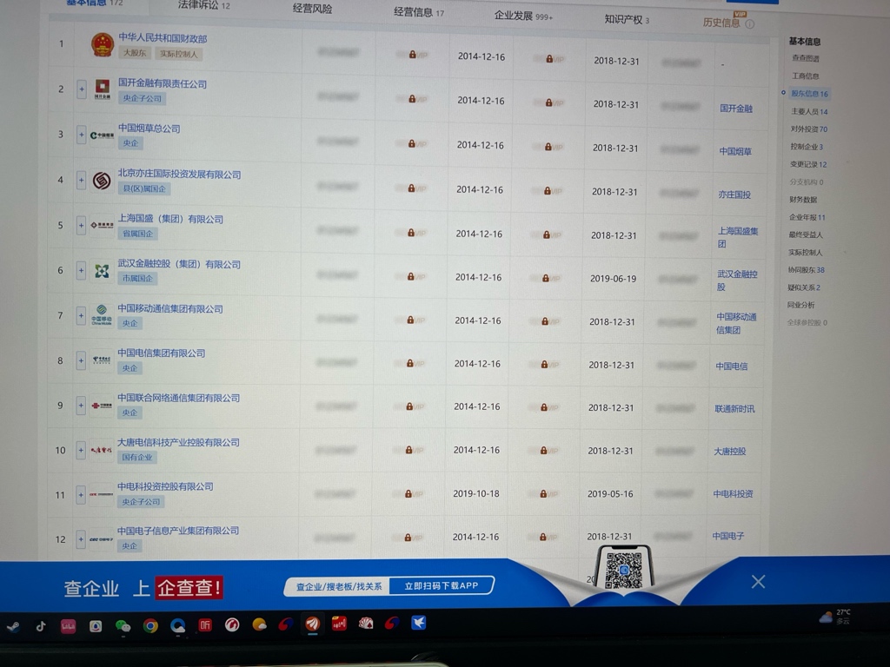Screen dimensions: 890x667
Task: Expand the 国开金融有限责任公司 row
Action: [x=82, y=89]
